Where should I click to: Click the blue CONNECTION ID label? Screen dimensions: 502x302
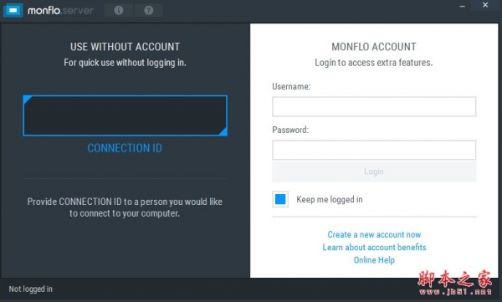point(125,148)
